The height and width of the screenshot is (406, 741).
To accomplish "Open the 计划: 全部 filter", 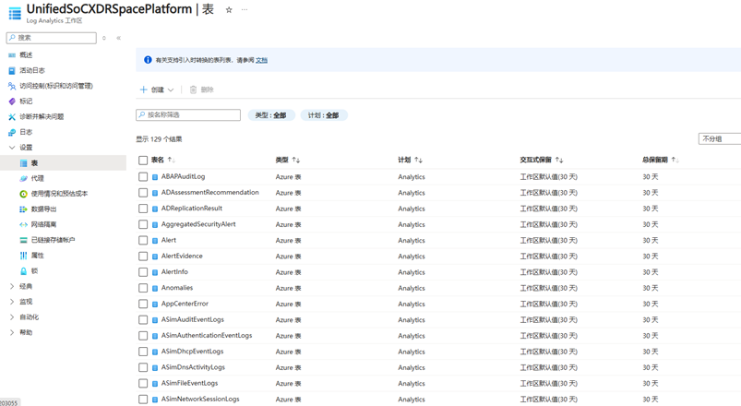I will (x=324, y=115).
